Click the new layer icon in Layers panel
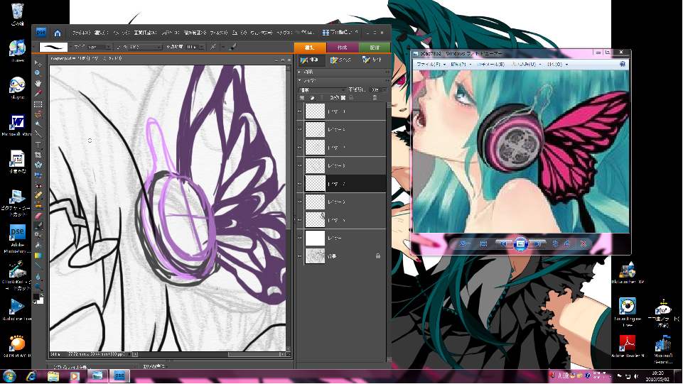This screenshot has height=384, width=683. [302, 98]
